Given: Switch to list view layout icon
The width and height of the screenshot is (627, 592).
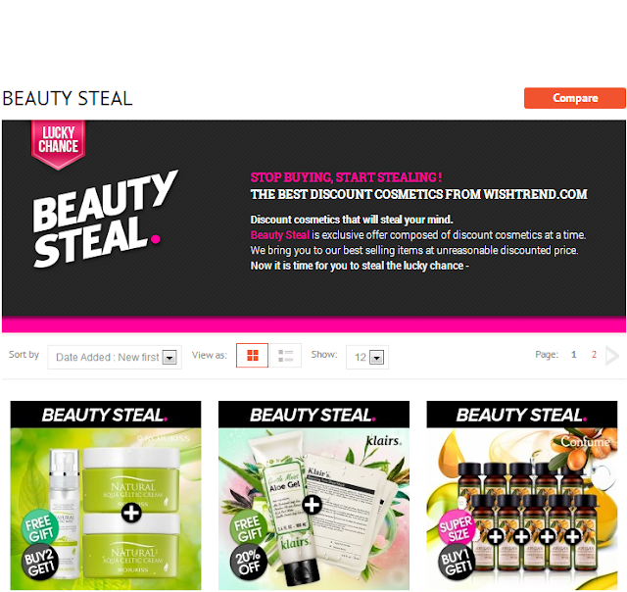Looking at the screenshot, I should [x=285, y=355].
